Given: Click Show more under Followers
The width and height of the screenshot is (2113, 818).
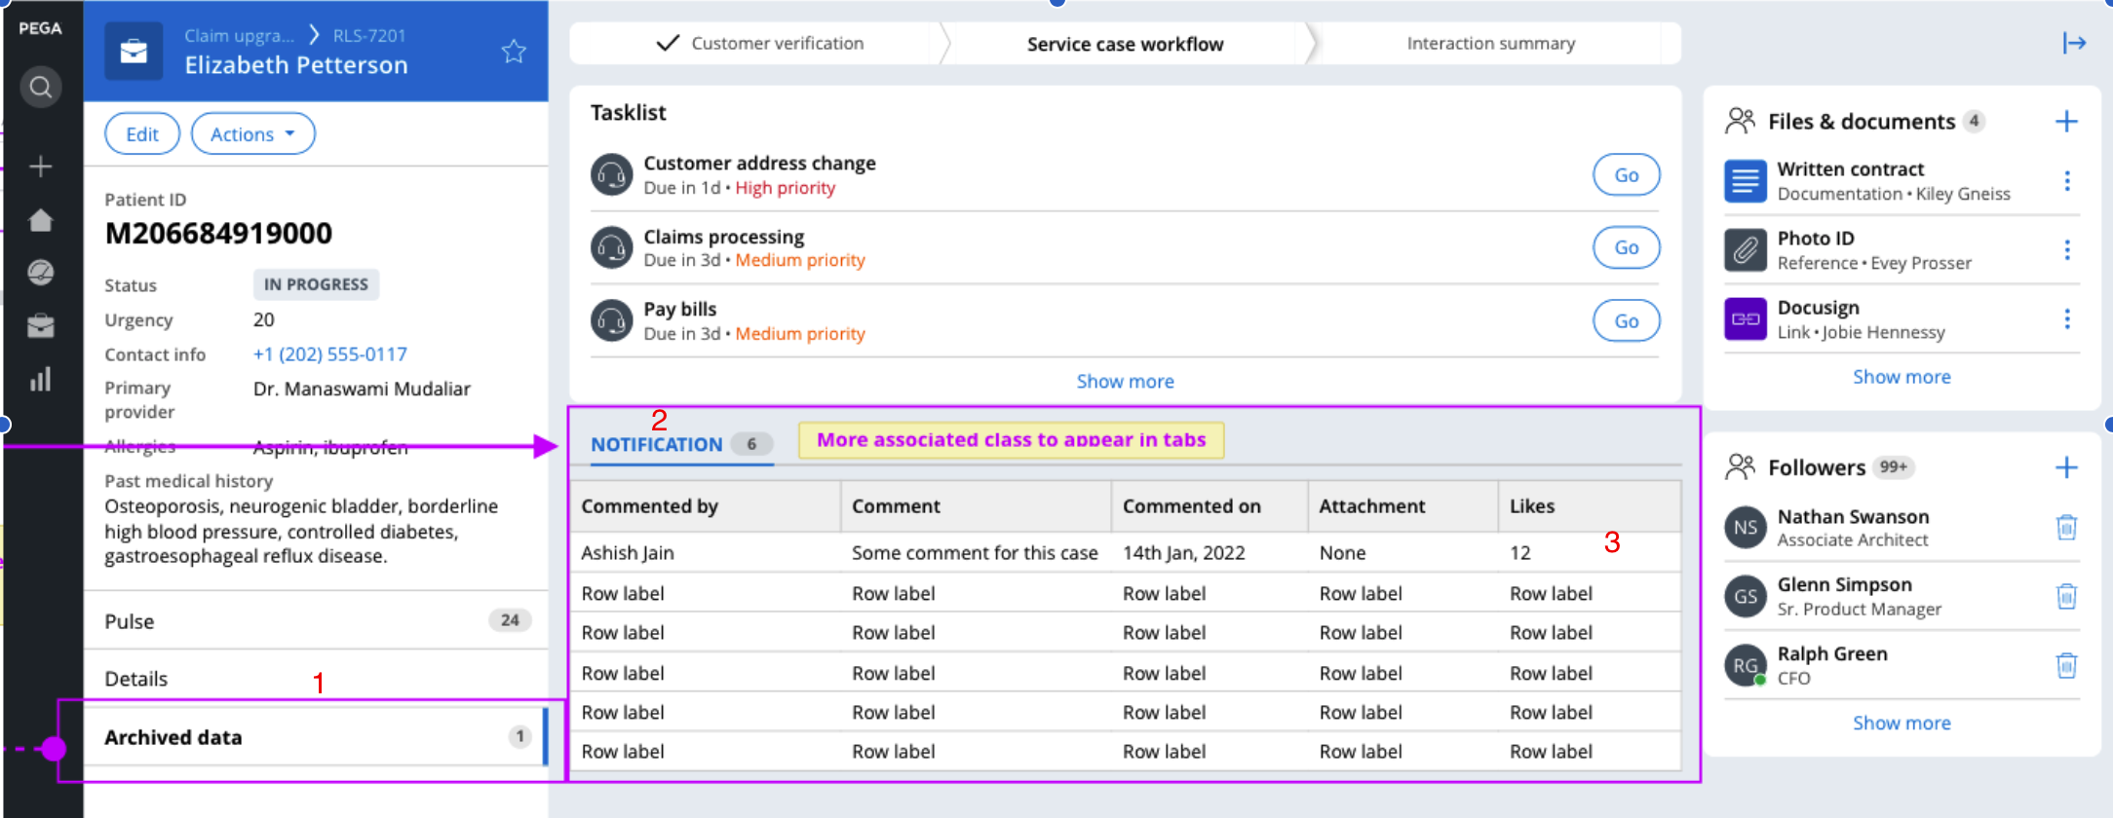Looking at the screenshot, I should point(1902,723).
